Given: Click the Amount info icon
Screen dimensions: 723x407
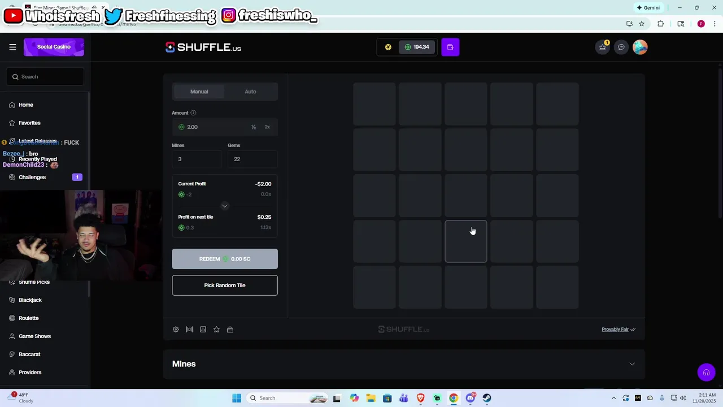Looking at the screenshot, I should [193, 112].
